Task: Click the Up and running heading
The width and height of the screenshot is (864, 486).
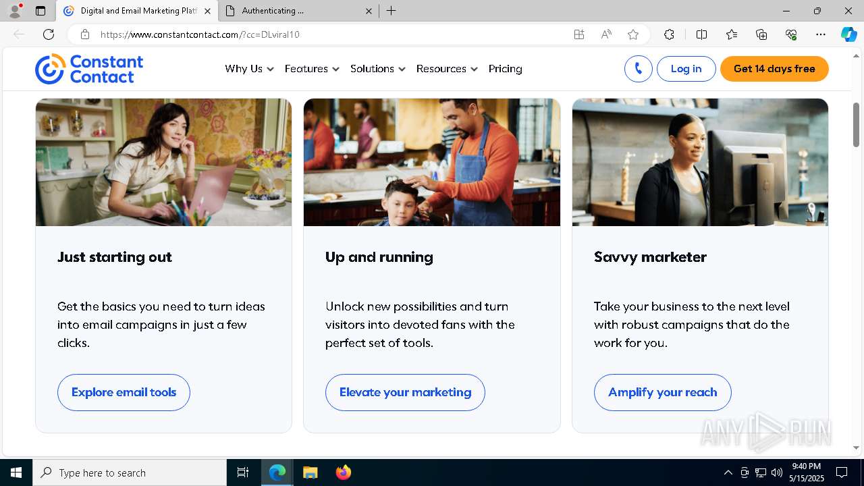Action: pos(379,257)
